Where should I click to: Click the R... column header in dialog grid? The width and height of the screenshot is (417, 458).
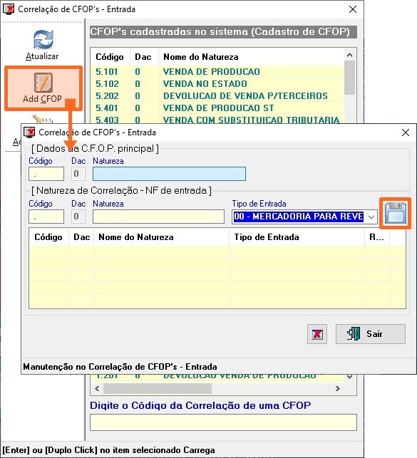pyautogui.click(x=377, y=237)
